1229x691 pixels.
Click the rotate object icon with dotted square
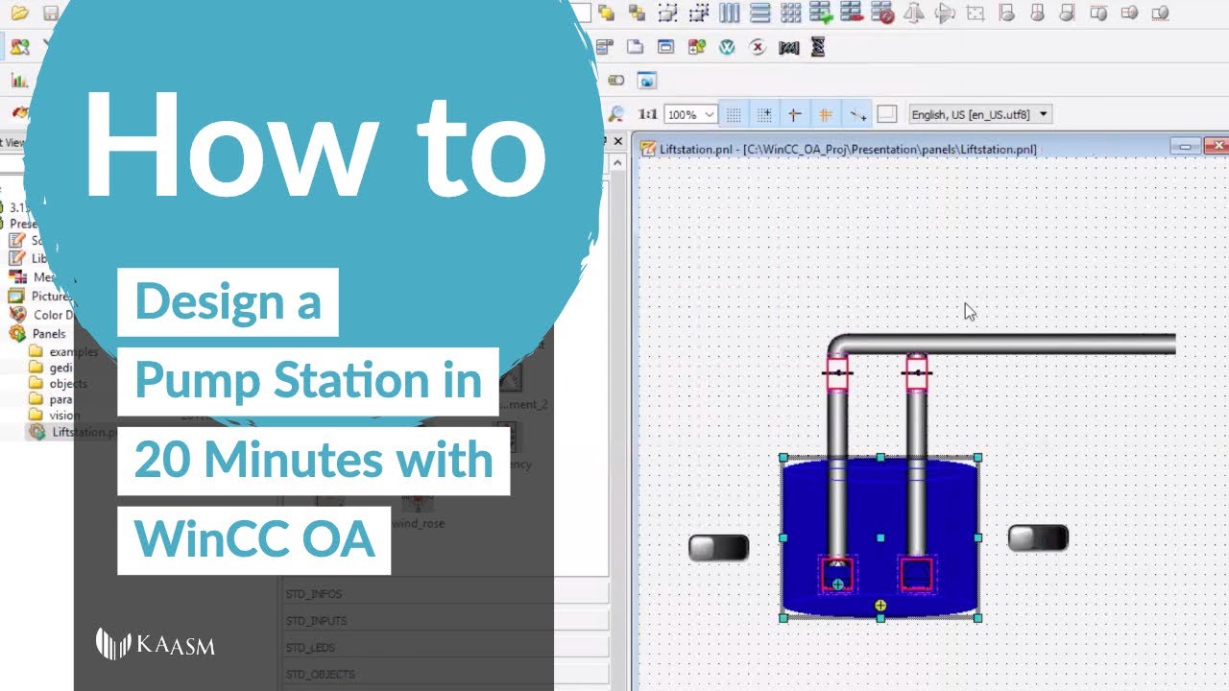[976, 13]
